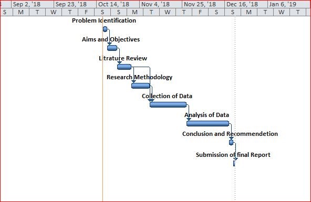Click the Nov 4, '18 timescale header
This screenshot has width=311, height=202.
pyautogui.click(x=161, y=4)
